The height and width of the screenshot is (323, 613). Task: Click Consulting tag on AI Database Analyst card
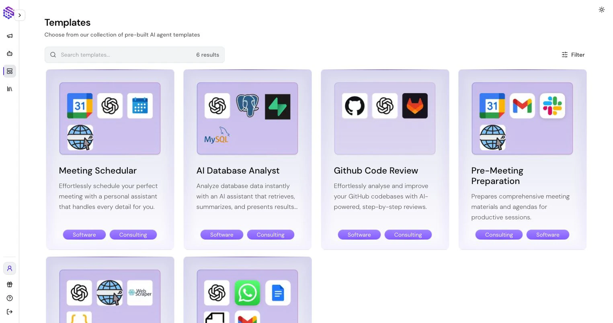point(271,235)
